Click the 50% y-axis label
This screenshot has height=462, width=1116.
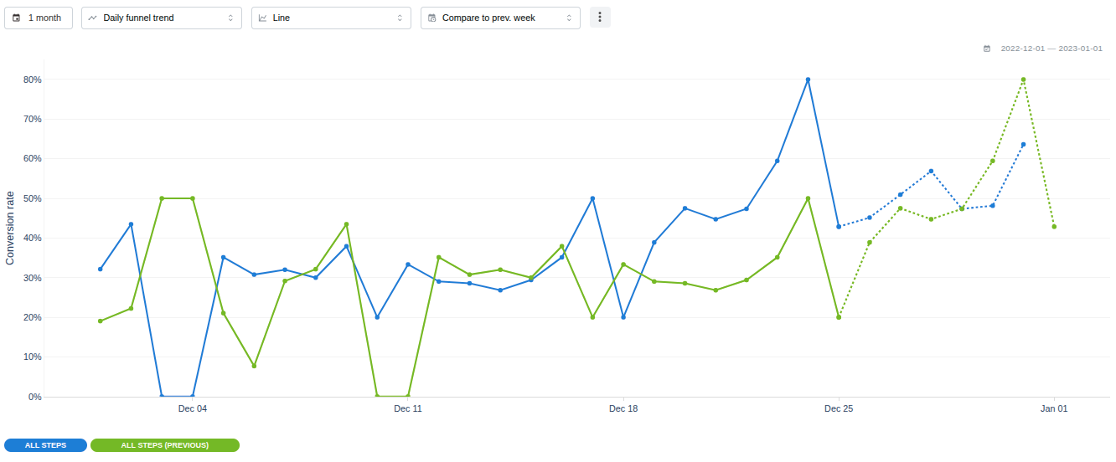coord(32,198)
